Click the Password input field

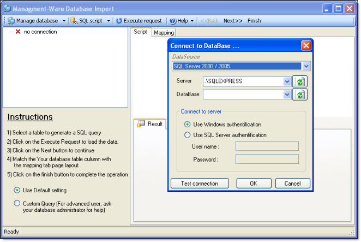(267, 159)
